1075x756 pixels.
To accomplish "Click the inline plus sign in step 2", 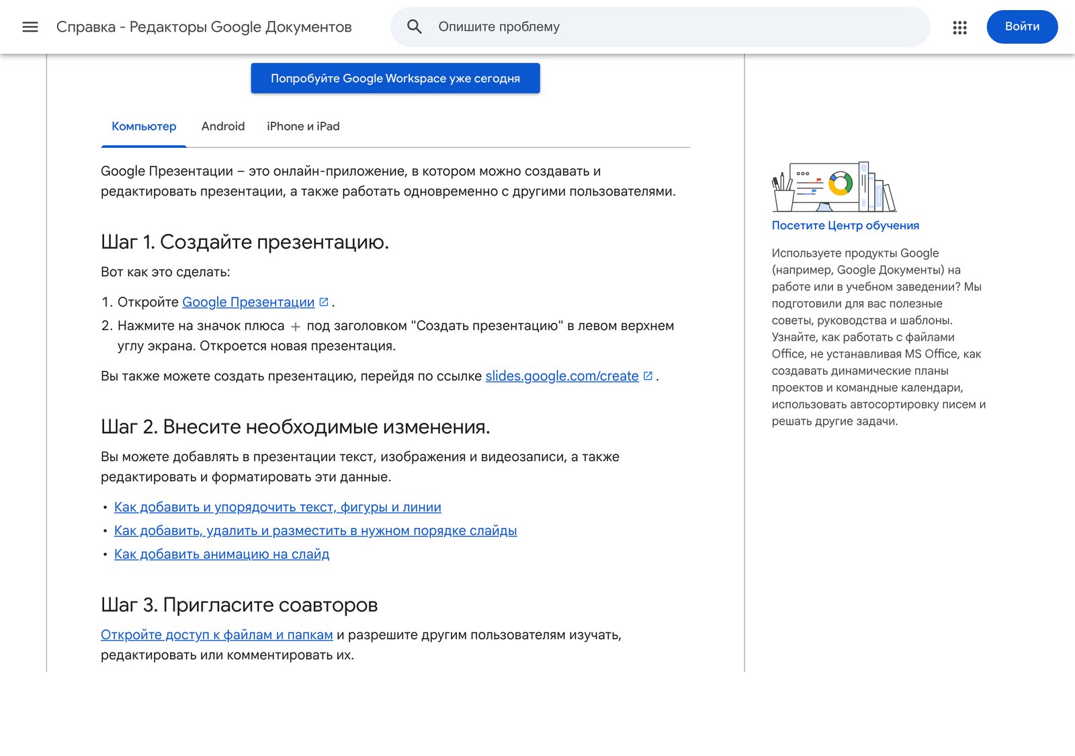I will tap(296, 327).
